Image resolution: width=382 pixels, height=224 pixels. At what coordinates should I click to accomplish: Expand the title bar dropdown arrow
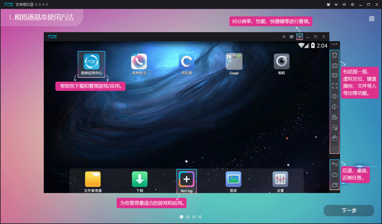point(336,4)
